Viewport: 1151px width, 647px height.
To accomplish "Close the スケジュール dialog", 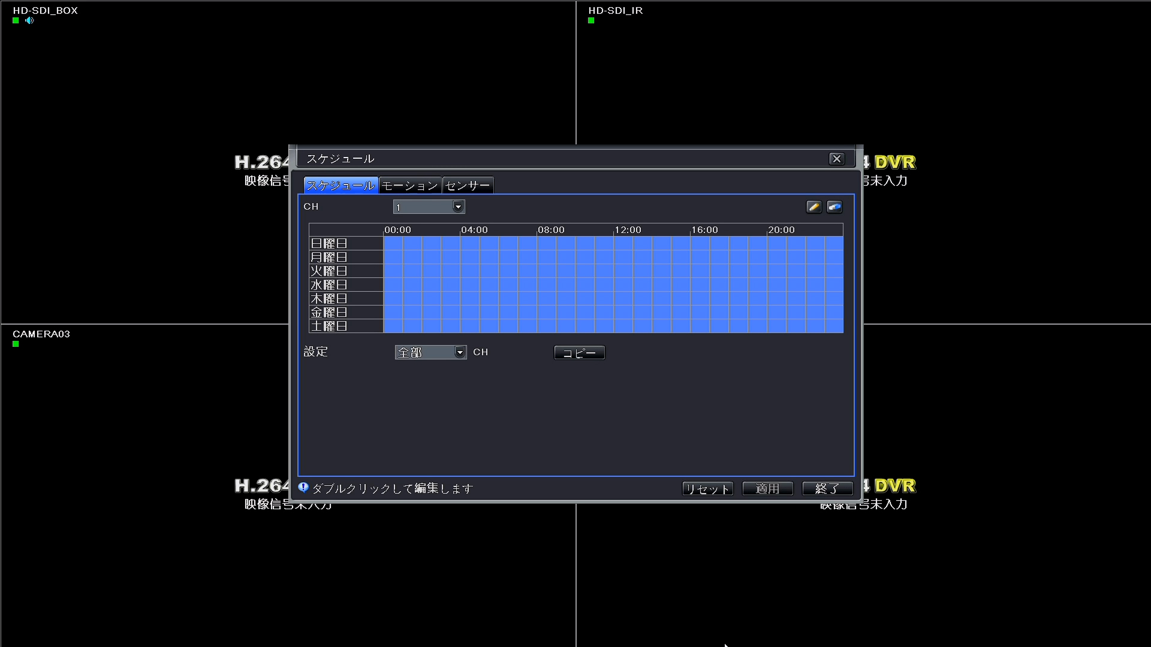I will (837, 158).
